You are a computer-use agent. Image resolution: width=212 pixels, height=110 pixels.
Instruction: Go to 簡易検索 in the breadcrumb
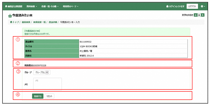[x=26, y=22]
